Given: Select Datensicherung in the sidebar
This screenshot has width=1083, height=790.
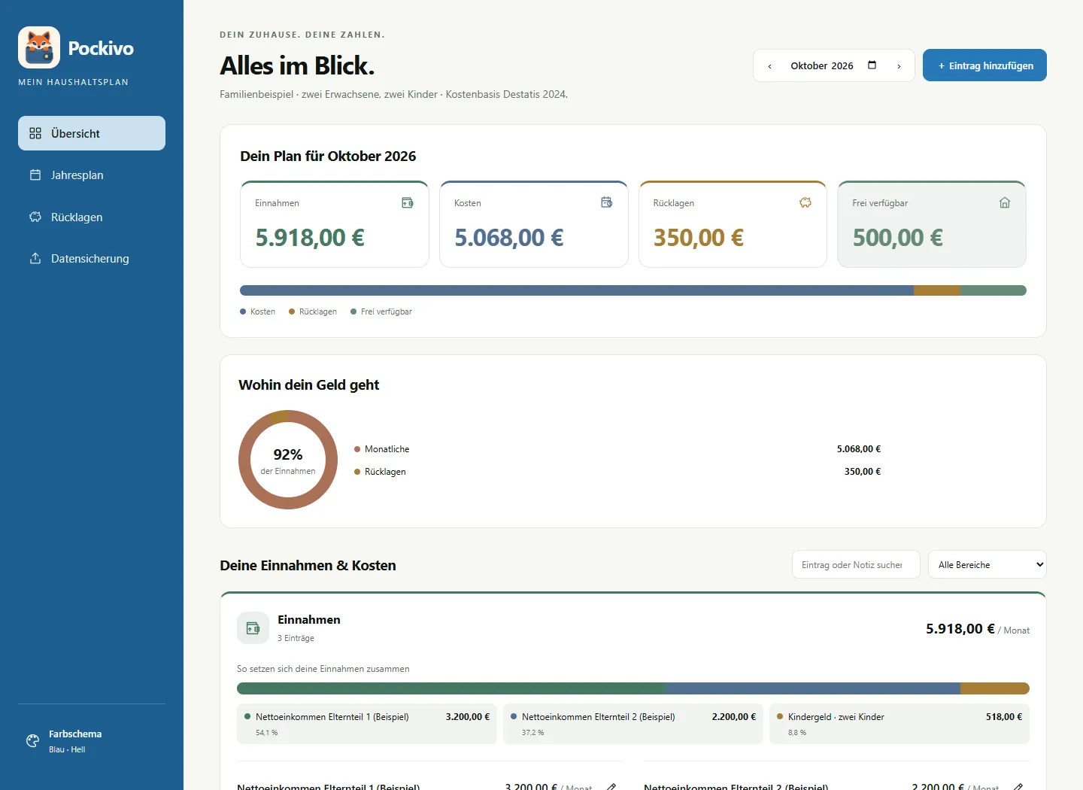Looking at the screenshot, I should [x=92, y=259].
